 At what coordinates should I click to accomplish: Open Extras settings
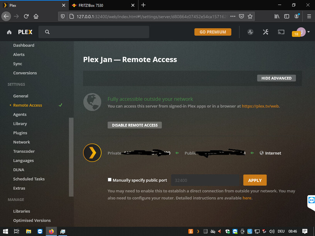(x=19, y=189)
